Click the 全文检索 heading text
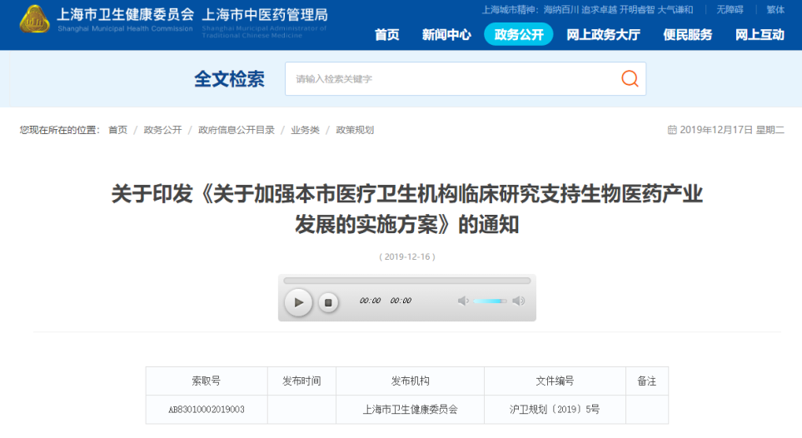Screen dimensions: 802x438 (229, 79)
